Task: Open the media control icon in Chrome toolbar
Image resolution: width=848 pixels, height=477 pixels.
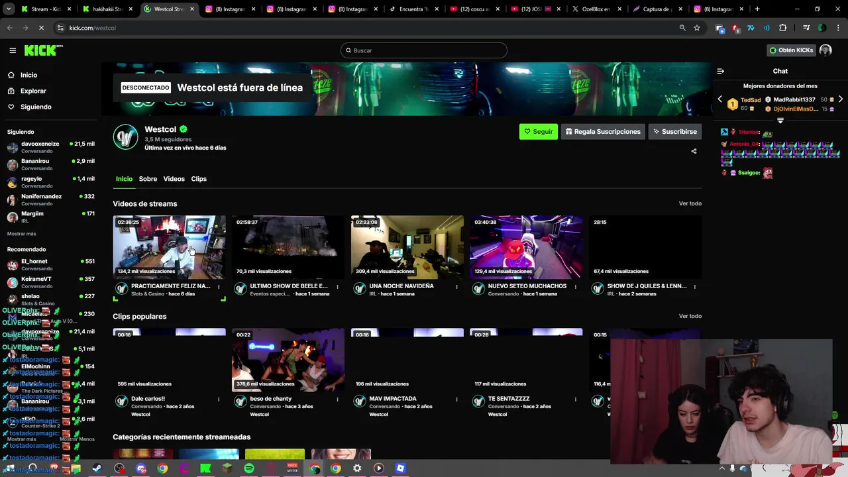Action: (806, 28)
